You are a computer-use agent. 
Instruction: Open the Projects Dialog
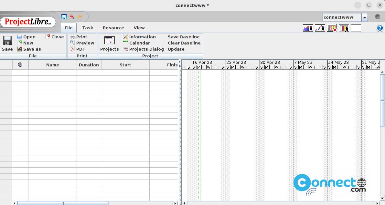coord(144,49)
